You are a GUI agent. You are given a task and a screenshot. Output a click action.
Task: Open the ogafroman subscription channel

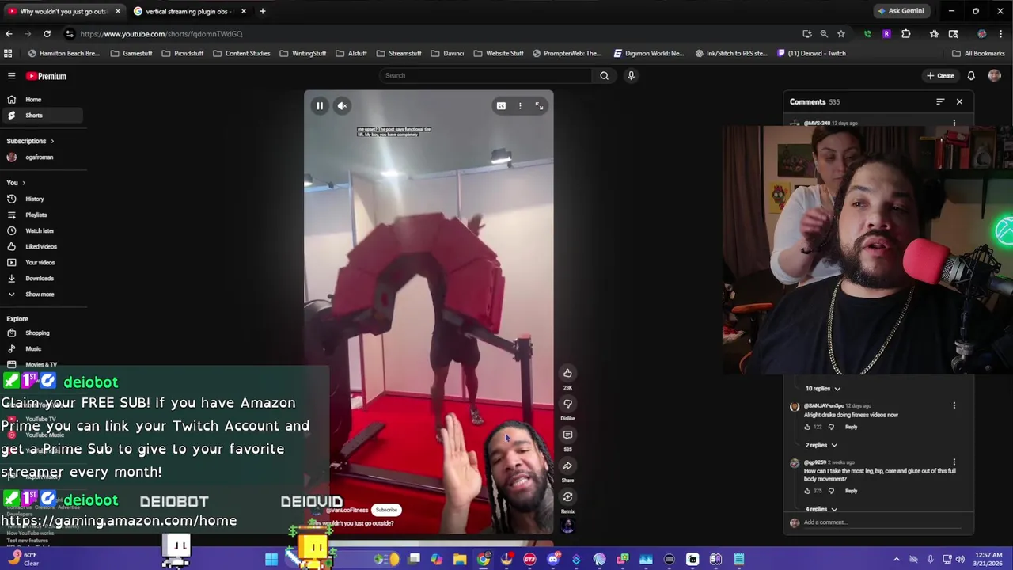(x=41, y=157)
